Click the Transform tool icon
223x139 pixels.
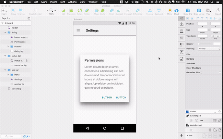[71, 11]
